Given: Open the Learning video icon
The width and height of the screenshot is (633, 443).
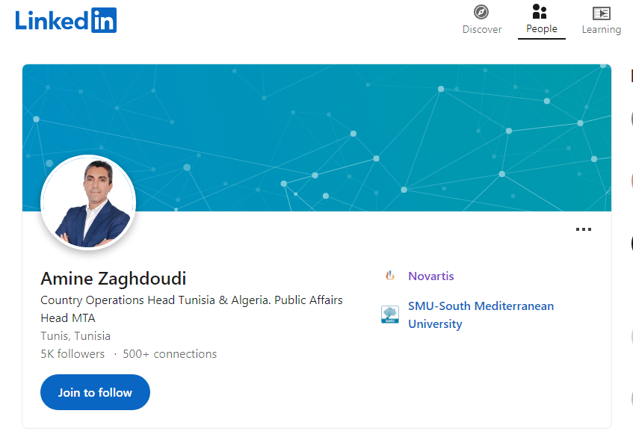Looking at the screenshot, I should click(x=601, y=13).
